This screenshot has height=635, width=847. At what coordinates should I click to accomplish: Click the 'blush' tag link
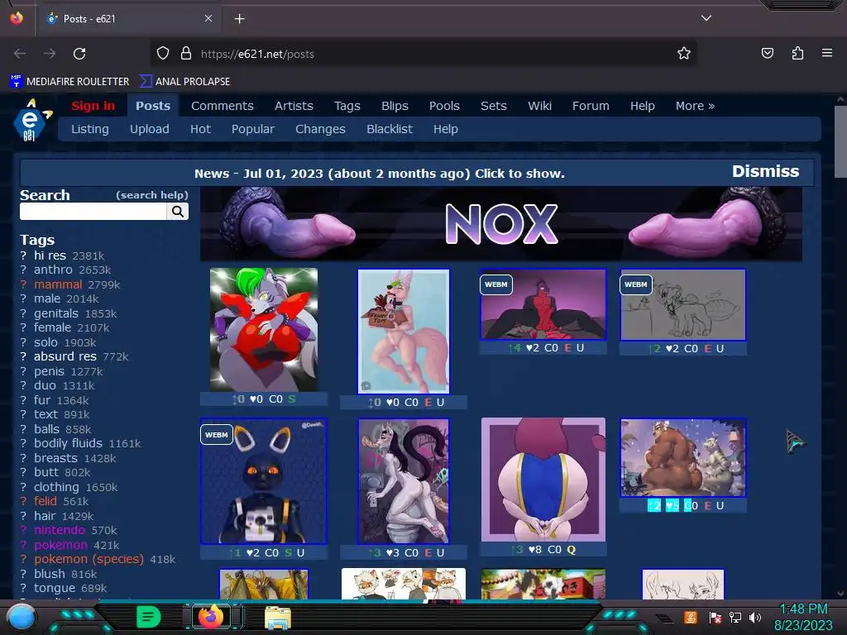tap(49, 574)
